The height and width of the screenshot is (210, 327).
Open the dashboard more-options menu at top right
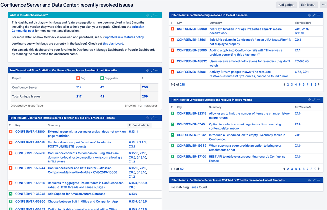323,5
